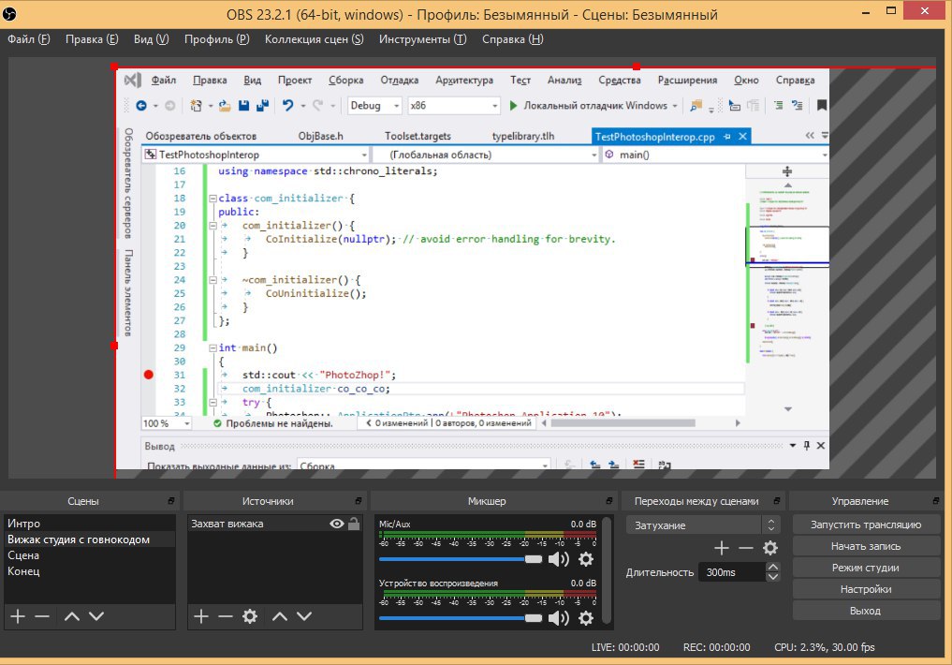Add a new source in the Источники panel
The height and width of the screenshot is (665, 952).
(x=201, y=616)
